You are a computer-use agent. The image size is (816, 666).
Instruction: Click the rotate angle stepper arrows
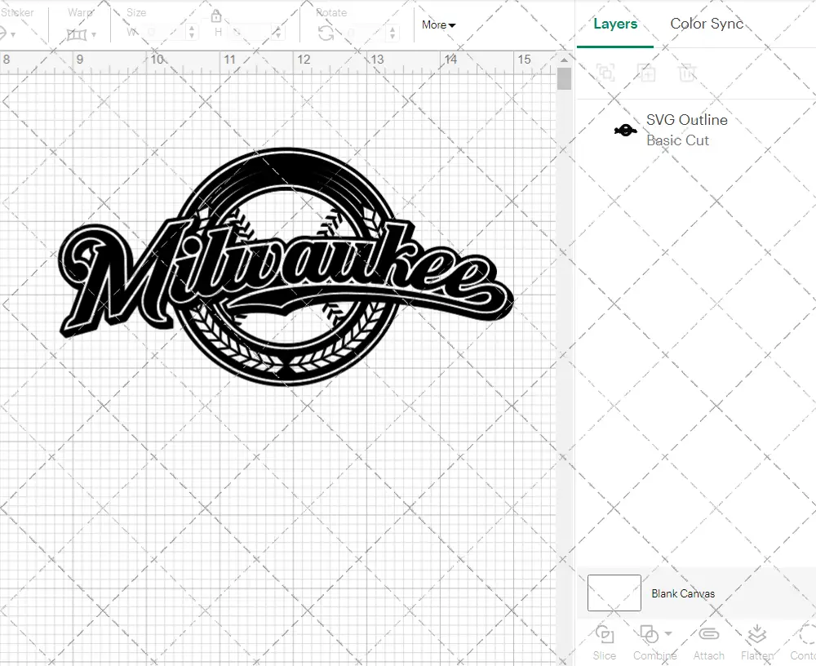pos(392,33)
